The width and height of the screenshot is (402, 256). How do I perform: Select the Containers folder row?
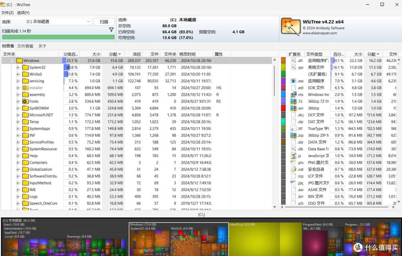136,163
